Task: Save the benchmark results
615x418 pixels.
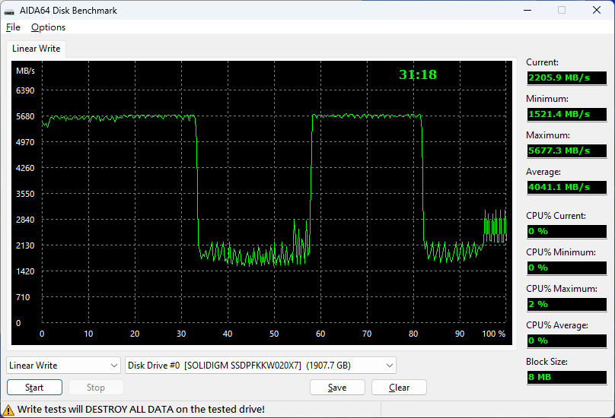Action: click(337, 388)
